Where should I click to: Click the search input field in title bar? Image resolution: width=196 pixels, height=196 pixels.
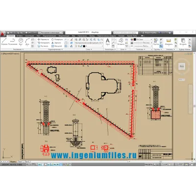(125, 33)
